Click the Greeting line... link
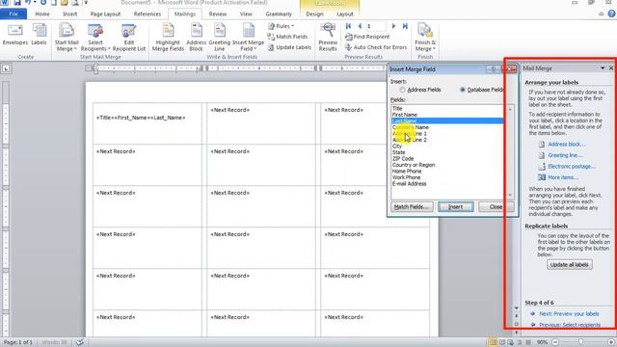 (565, 155)
